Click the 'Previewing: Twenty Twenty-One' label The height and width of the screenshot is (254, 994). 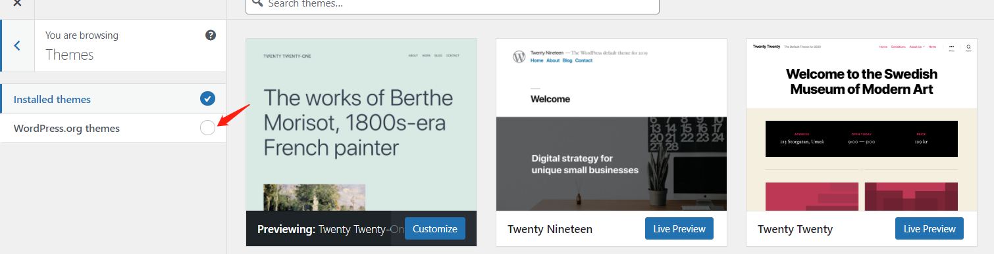[330, 229]
